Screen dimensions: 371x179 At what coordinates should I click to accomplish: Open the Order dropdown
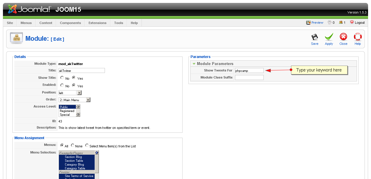(x=88, y=100)
